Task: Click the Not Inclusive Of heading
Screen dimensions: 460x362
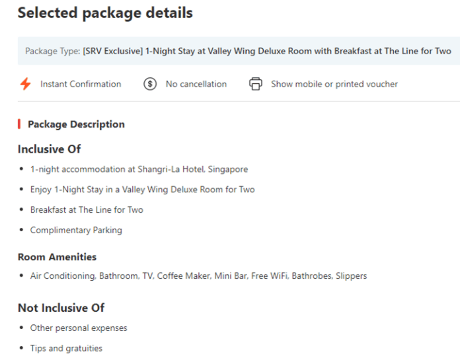Action: pyautogui.click(x=61, y=308)
